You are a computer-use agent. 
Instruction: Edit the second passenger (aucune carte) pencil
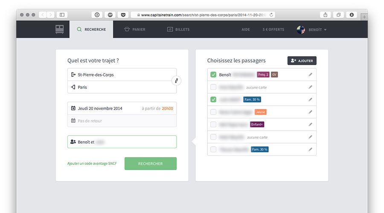[310, 87]
